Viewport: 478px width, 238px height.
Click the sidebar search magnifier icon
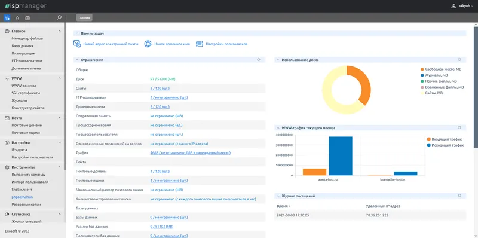(x=59, y=17)
